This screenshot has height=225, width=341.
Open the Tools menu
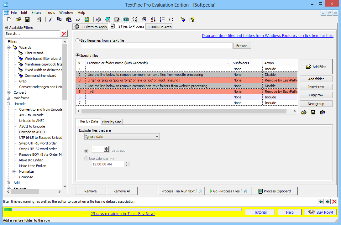pyautogui.click(x=50, y=13)
